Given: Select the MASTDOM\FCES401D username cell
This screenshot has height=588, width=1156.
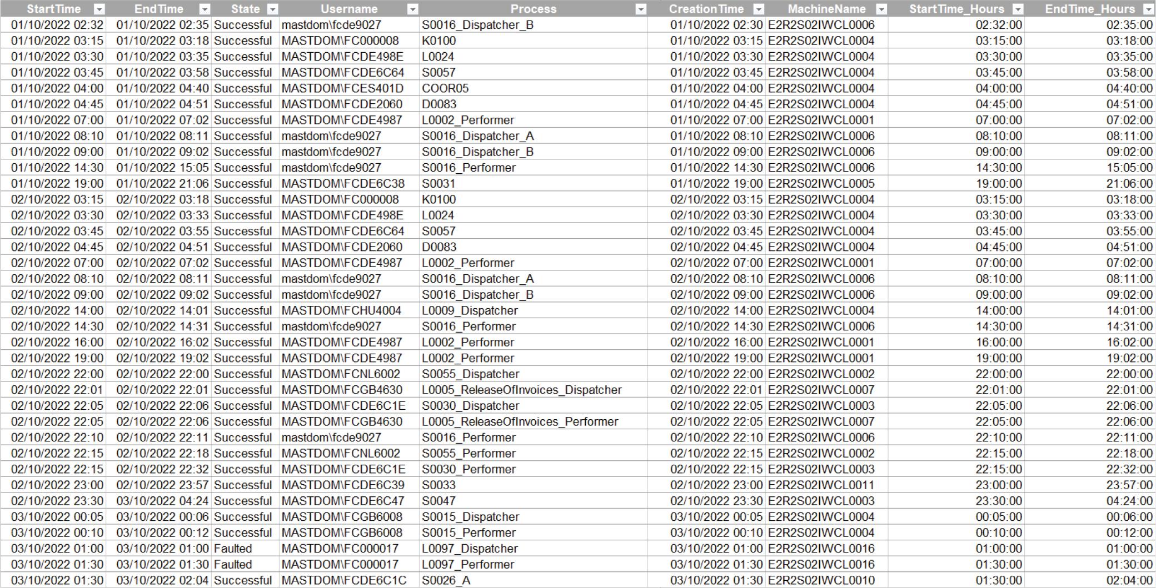Looking at the screenshot, I should [x=342, y=88].
